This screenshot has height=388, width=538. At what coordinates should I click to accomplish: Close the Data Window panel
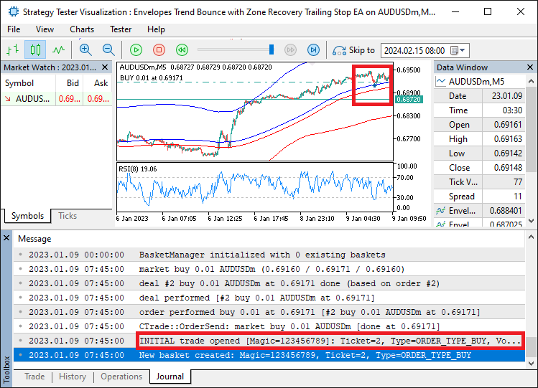click(x=530, y=67)
